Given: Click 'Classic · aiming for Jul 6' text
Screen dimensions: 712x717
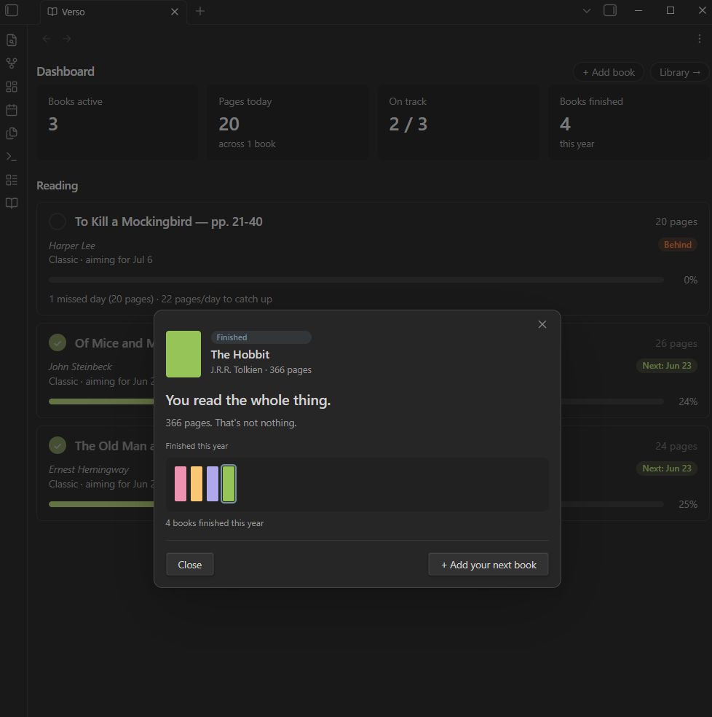Looking at the screenshot, I should pos(100,259).
